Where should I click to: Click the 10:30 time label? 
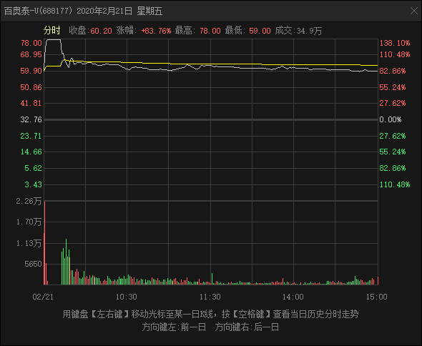point(126,297)
